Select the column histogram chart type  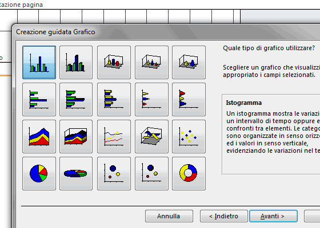click(39, 62)
